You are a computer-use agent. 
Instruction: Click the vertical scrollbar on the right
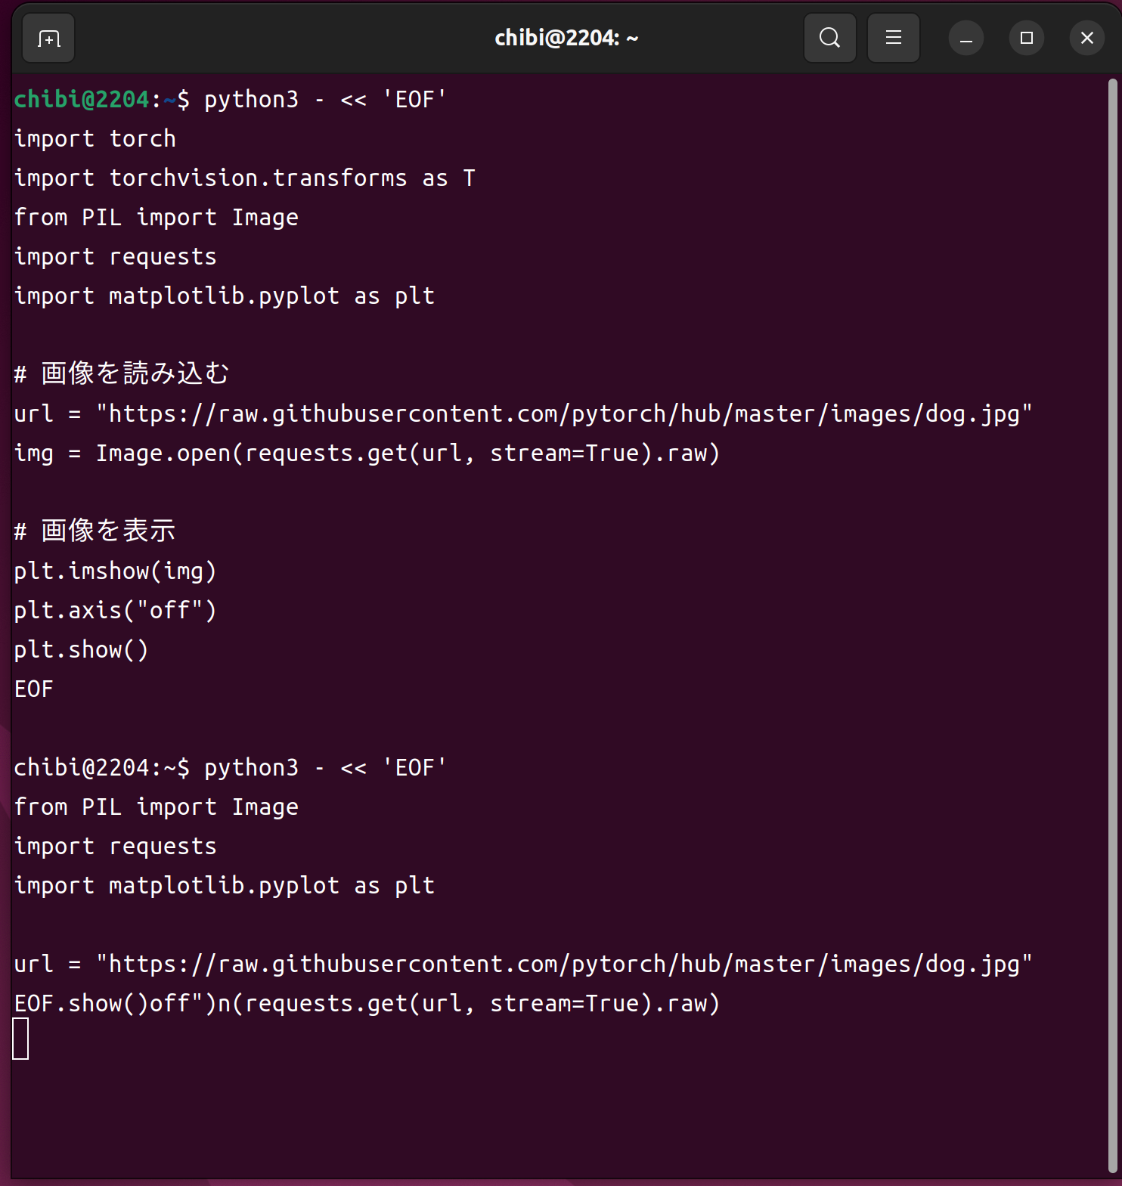coord(1112,605)
